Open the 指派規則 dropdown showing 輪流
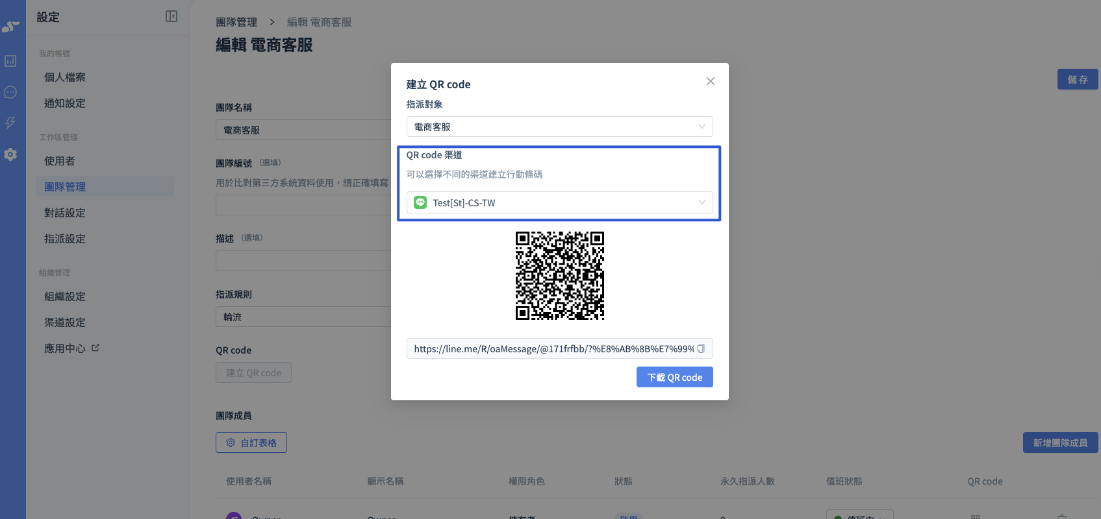 [303, 317]
